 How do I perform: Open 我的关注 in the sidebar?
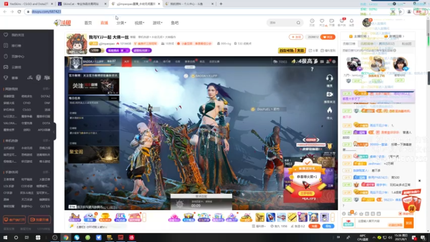pyautogui.click(x=18, y=35)
